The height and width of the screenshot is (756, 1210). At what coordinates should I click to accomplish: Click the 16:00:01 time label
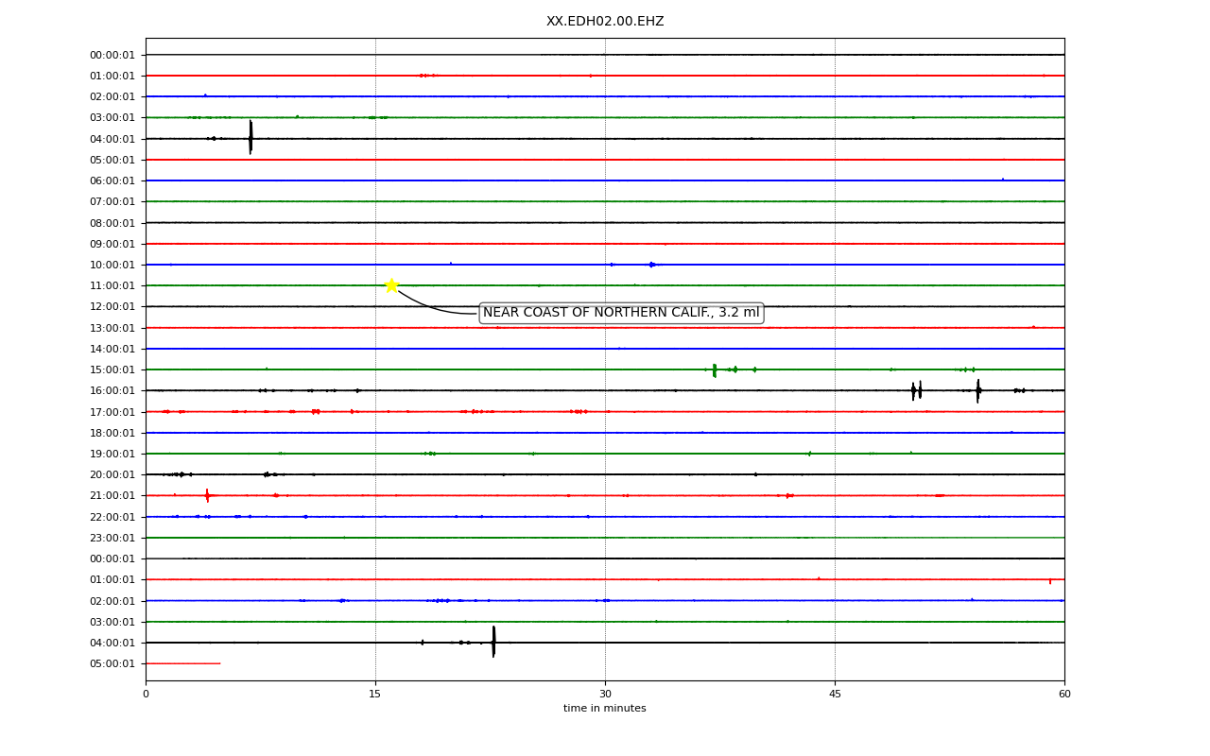pos(112,390)
